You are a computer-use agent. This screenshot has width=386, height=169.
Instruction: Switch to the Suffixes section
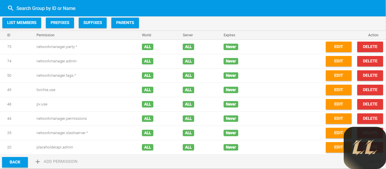tap(93, 23)
